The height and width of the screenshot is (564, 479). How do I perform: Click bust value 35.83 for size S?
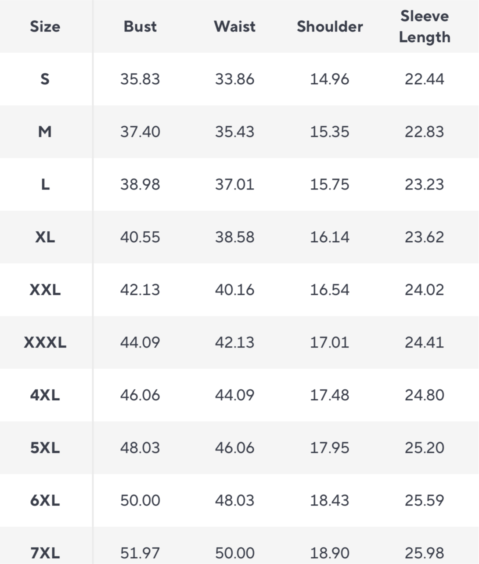[140, 79]
